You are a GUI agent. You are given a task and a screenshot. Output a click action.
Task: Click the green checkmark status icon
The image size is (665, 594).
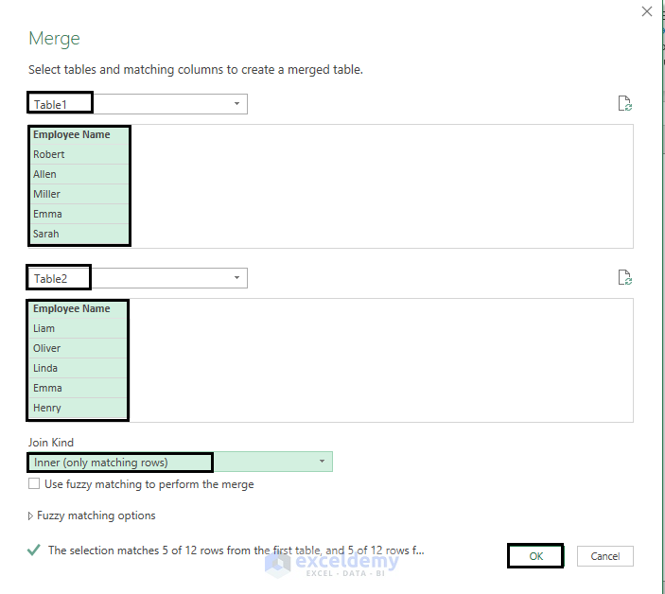34,550
